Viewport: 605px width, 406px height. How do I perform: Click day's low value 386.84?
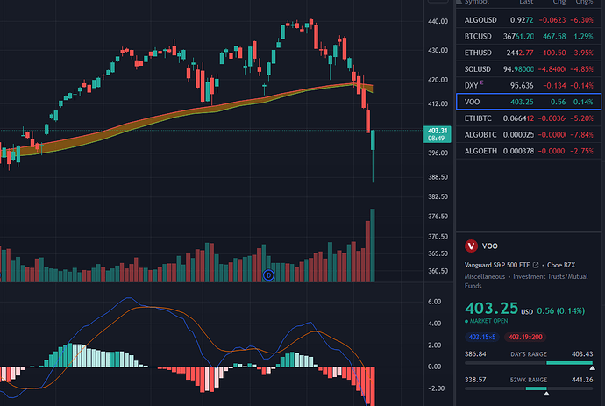coord(475,354)
